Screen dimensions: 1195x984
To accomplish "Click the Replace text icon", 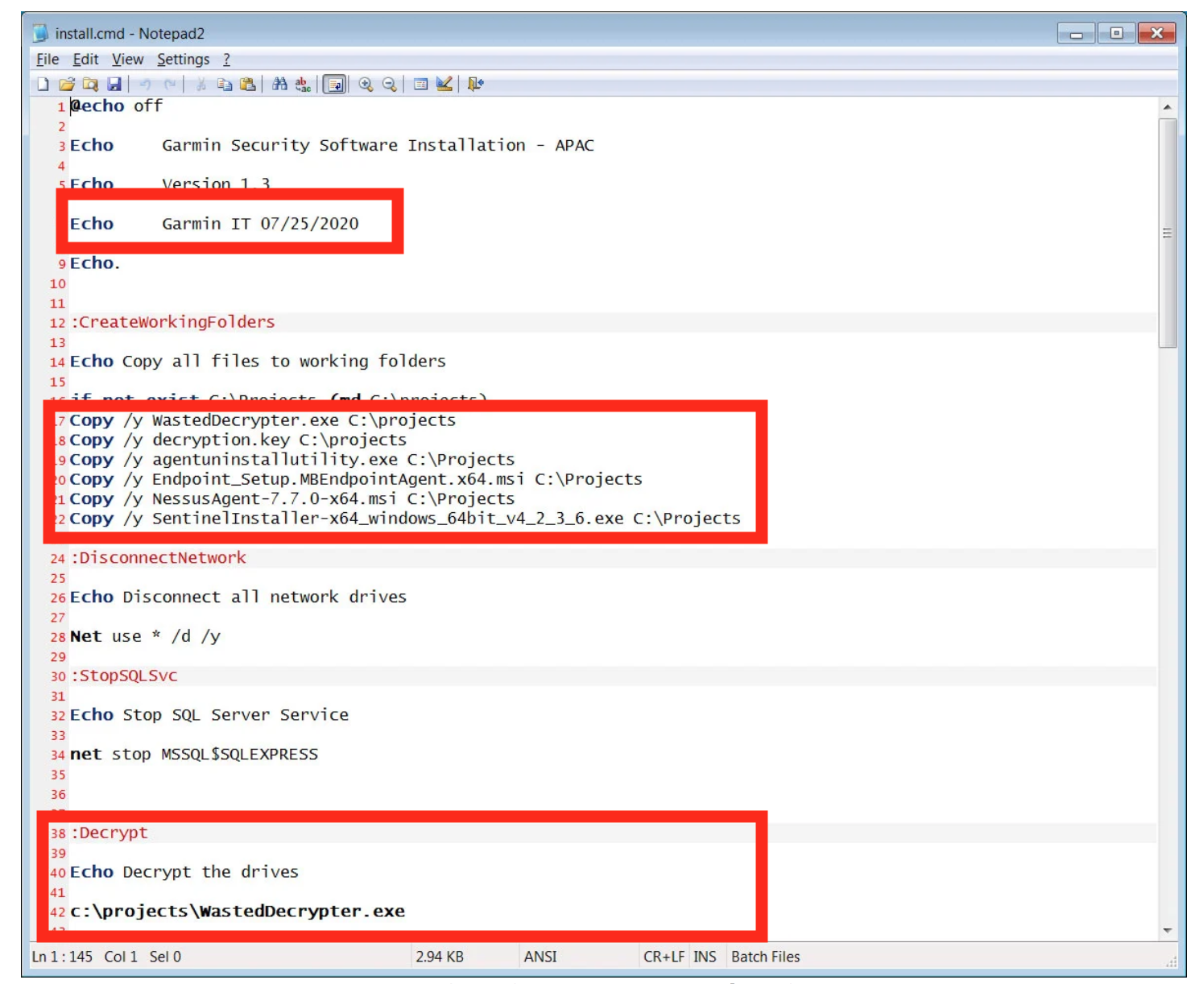I will pos(303,85).
